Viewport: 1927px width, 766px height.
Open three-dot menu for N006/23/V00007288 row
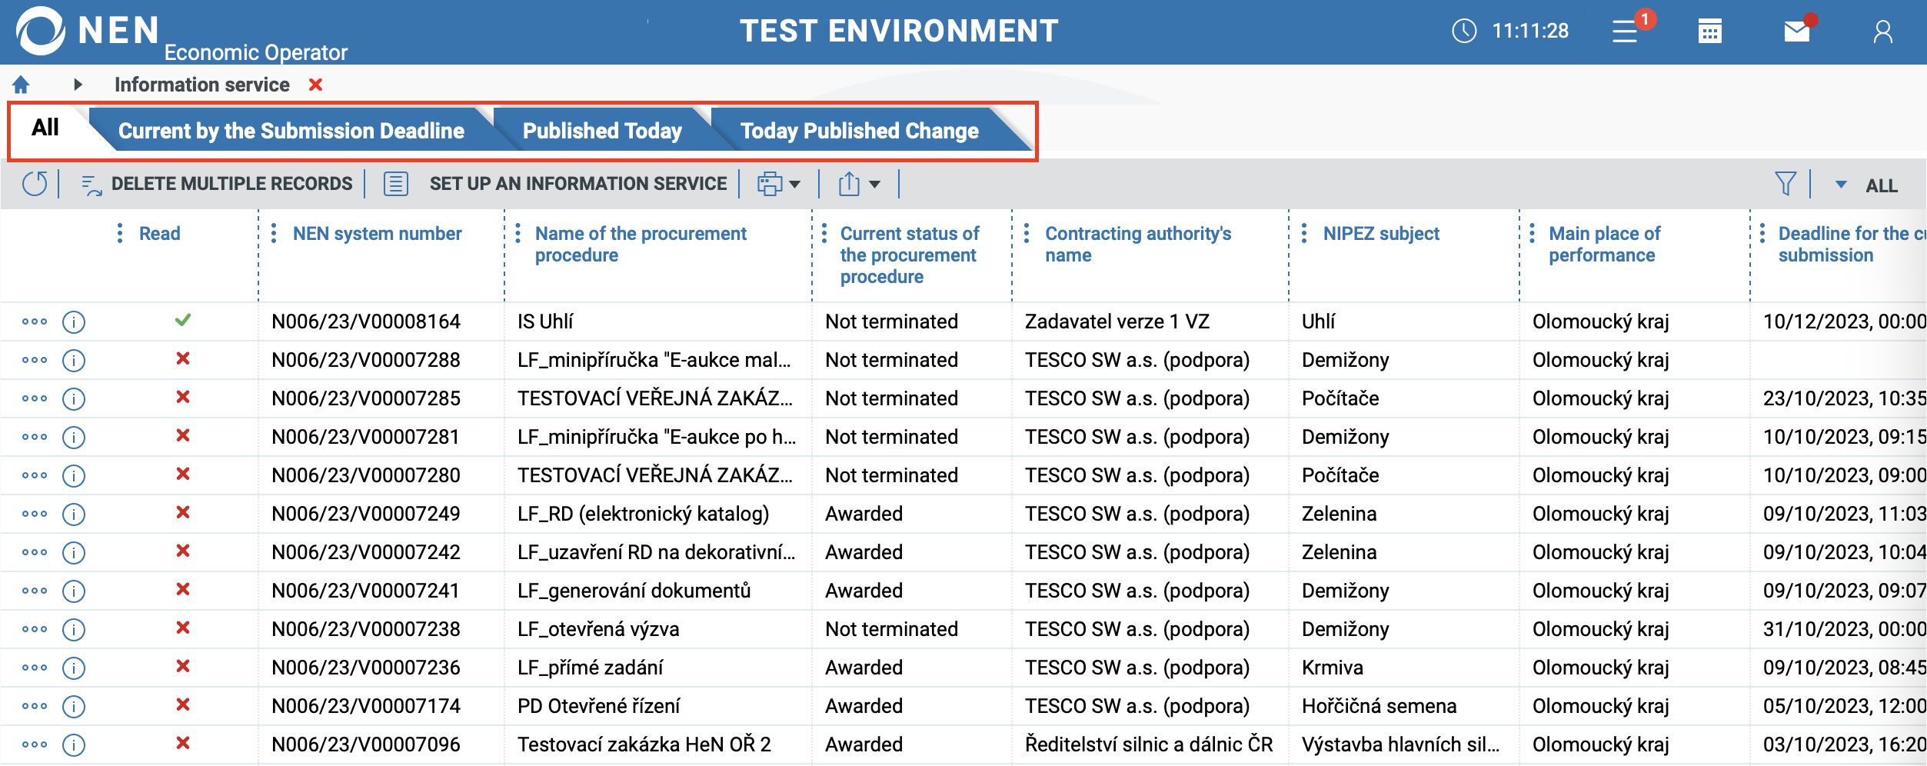pos(35,360)
